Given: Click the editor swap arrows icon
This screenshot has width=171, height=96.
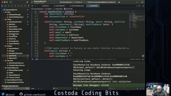Looking at the screenshot, I should pos(137,6).
